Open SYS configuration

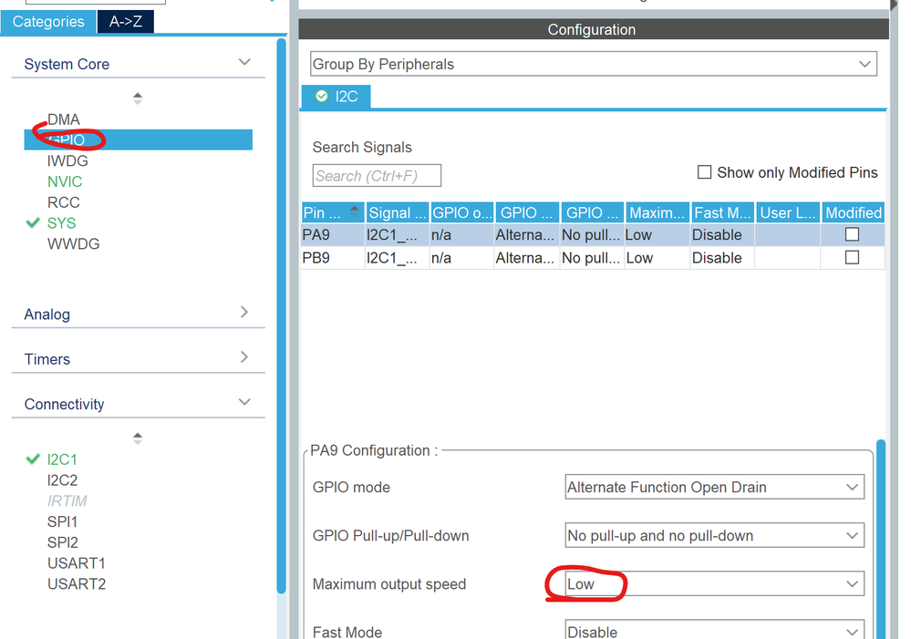[62, 223]
